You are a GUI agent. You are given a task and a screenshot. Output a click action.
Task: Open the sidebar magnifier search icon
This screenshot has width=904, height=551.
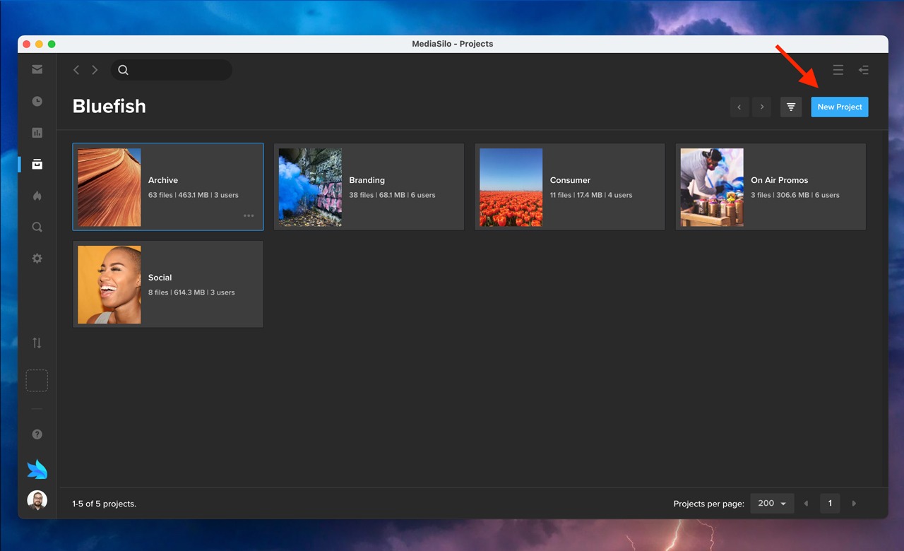click(x=37, y=227)
